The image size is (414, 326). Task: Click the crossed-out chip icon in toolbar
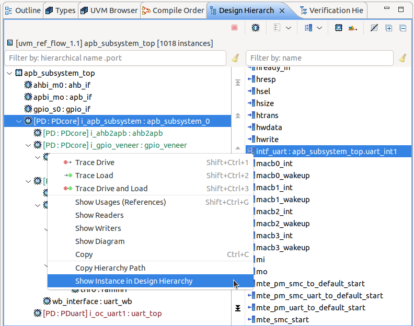pyautogui.click(x=374, y=28)
